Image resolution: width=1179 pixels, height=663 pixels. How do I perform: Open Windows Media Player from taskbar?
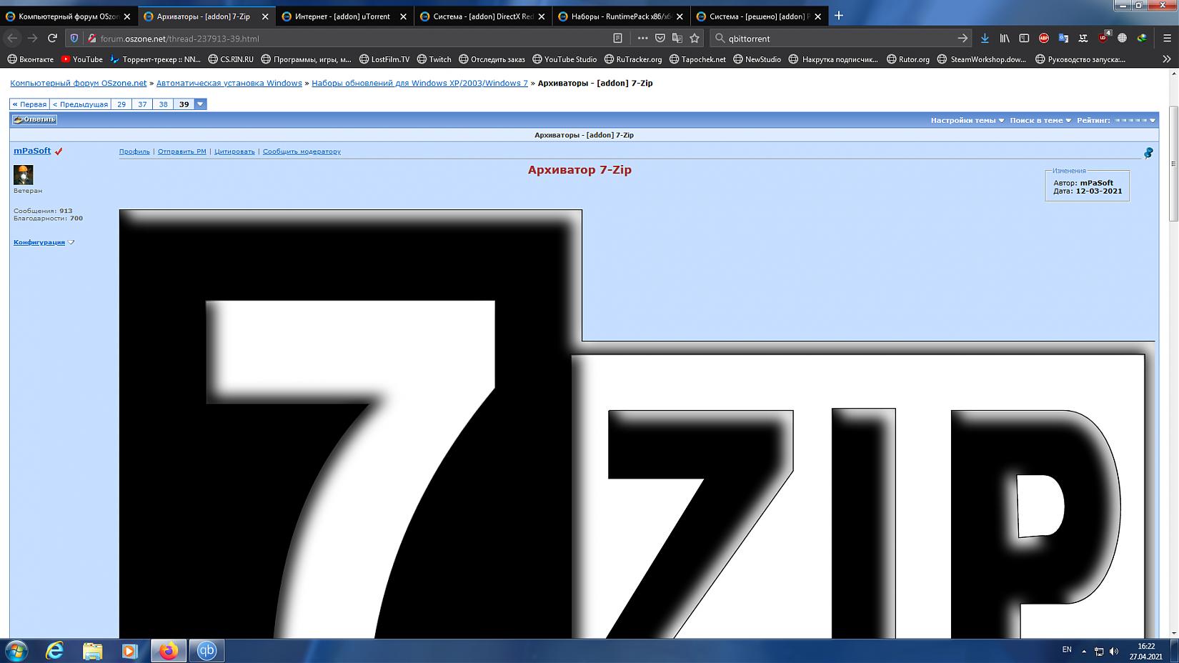pos(129,651)
